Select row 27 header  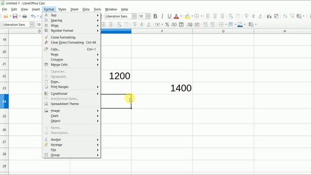(x=4, y=142)
